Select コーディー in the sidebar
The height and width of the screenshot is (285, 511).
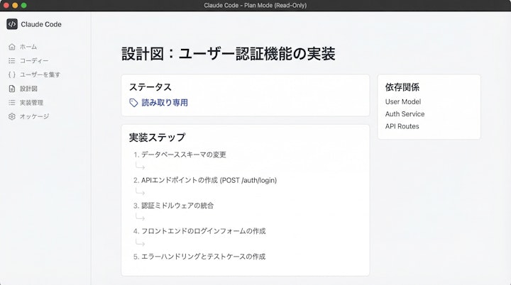click(x=34, y=60)
